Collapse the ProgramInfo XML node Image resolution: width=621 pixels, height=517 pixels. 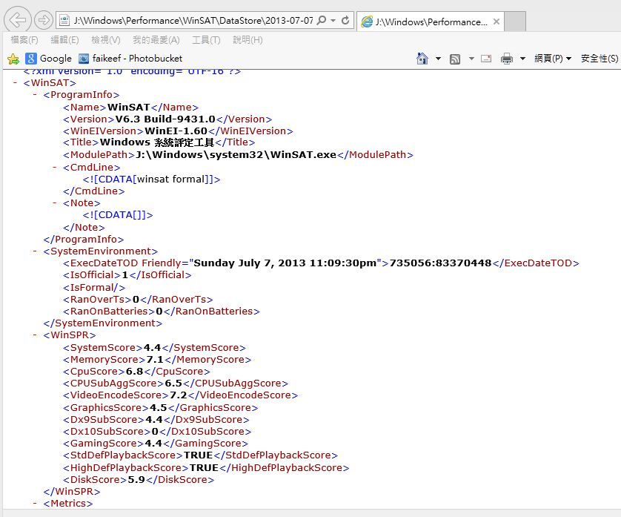(x=36, y=95)
